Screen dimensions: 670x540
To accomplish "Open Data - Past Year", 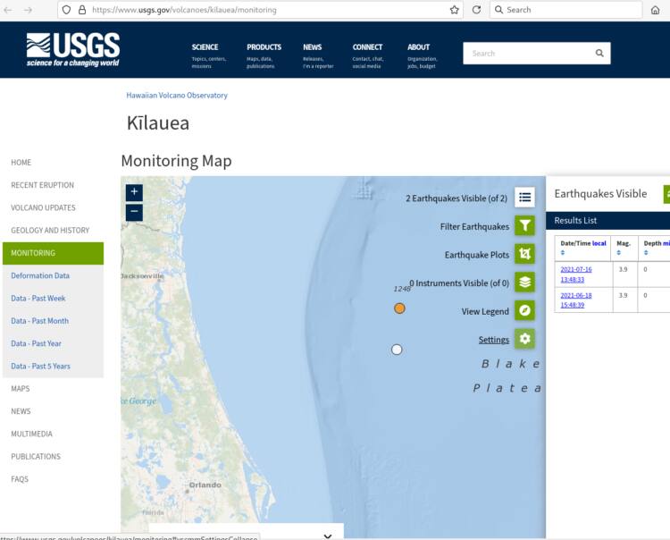I will point(36,343).
